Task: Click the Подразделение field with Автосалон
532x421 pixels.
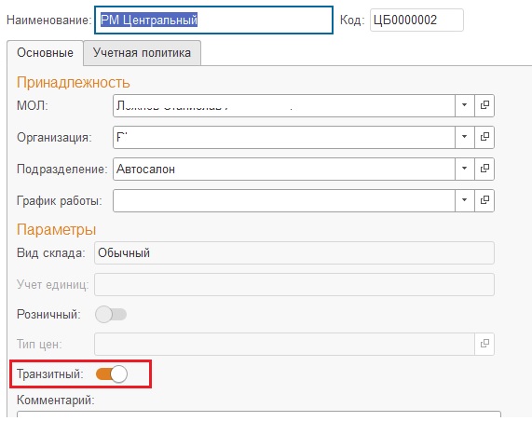Action: coord(284,169)
